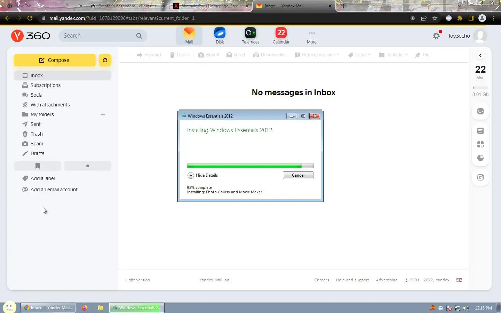Focus the mail Search field
This screenshot has height=313, width=501.
(103, 36)
